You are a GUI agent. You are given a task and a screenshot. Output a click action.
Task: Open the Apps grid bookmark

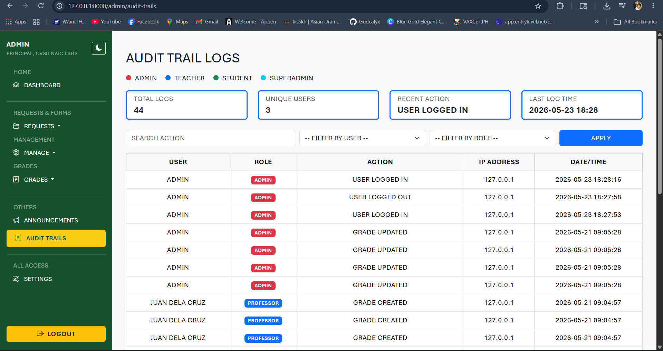click(16, 22)
